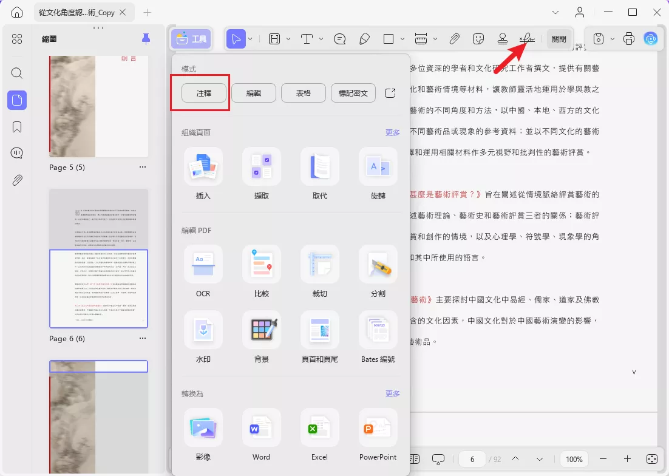Click the open-in-new-window icon beside modes
The width and height of the screenshot is (669, 476).
click(390, 93)
